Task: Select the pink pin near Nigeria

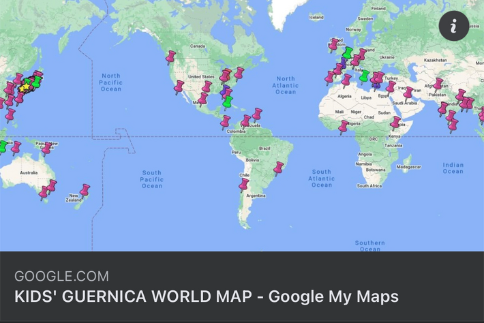Action: (344, 126)
